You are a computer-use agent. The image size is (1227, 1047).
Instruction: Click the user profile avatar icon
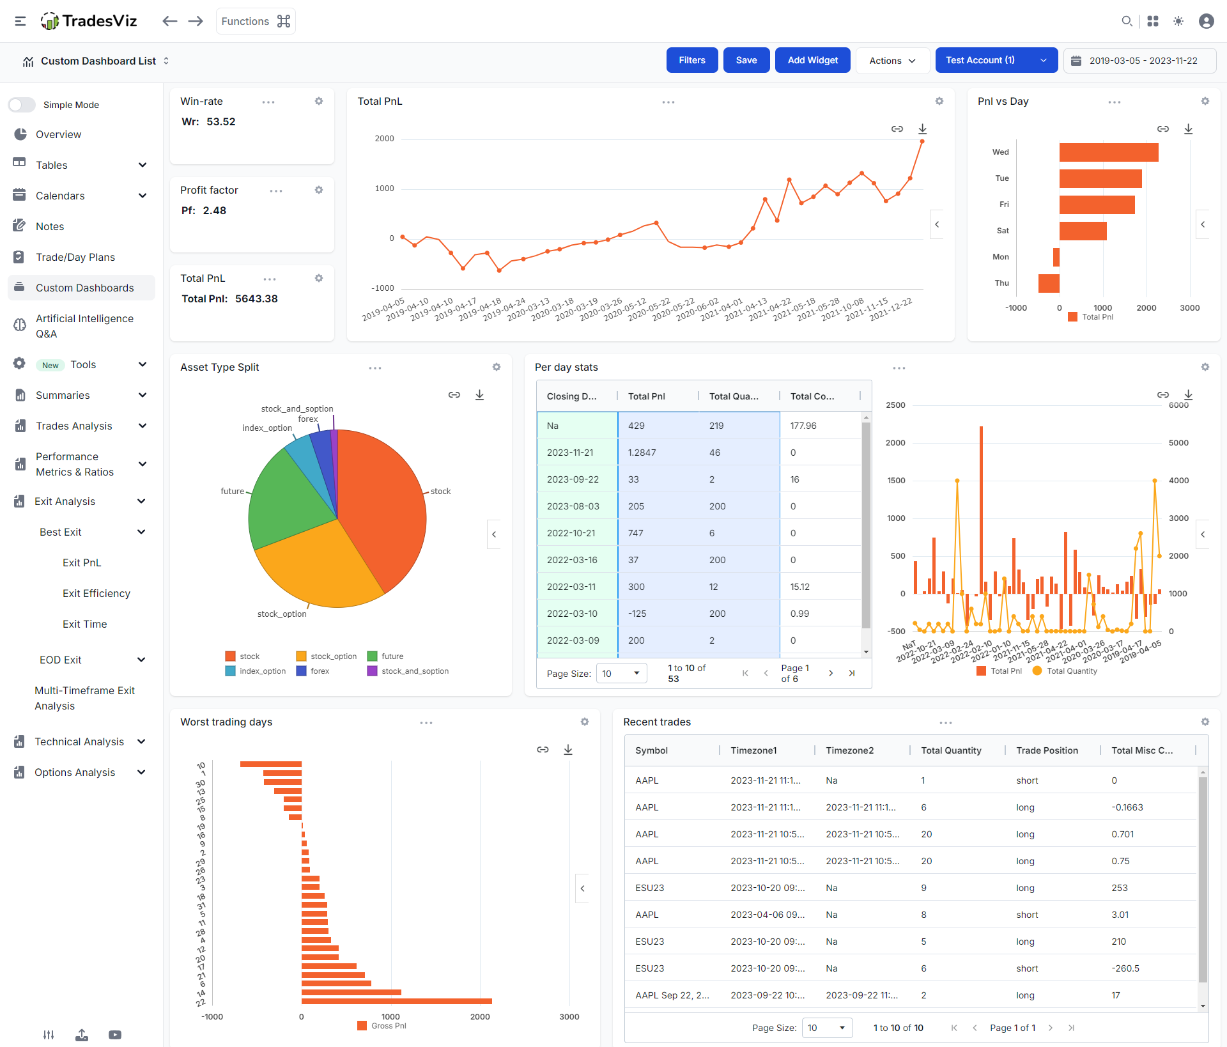tap(1206, 21)
